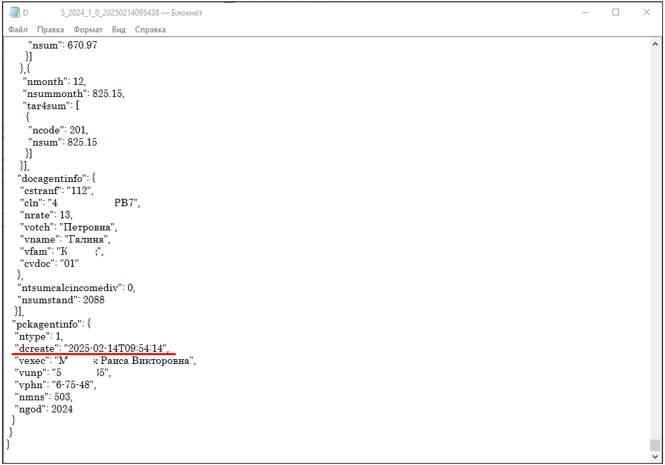665x465 pixels.
Task: Click the "ngod": 2024 line
Action: [44, 409]
